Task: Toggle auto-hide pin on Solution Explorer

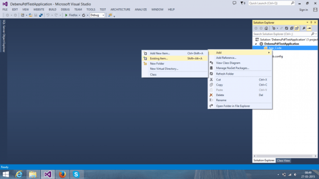Action: 311,22
